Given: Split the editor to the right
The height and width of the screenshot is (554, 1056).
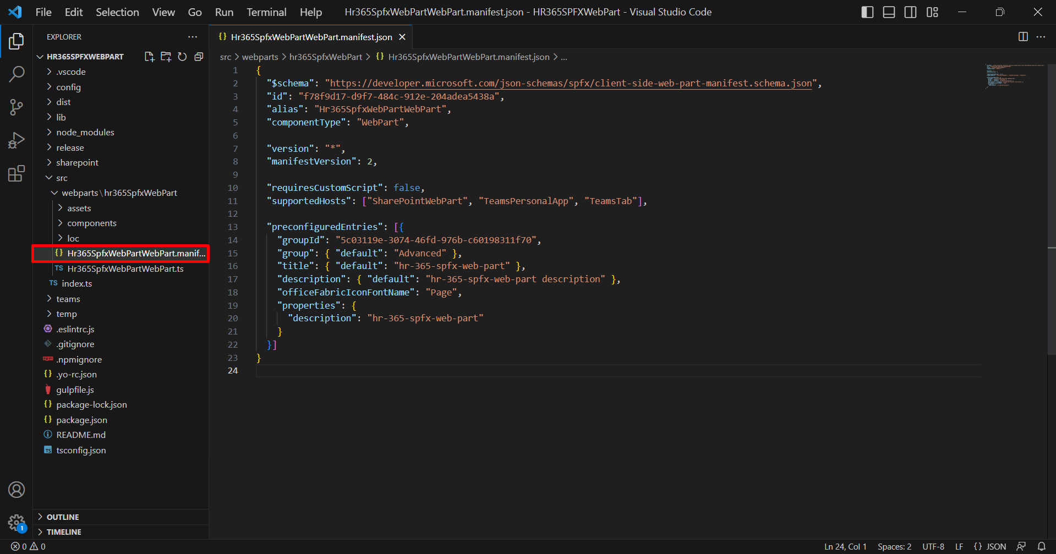Looking at the screenshot, I should (1023, 37).
